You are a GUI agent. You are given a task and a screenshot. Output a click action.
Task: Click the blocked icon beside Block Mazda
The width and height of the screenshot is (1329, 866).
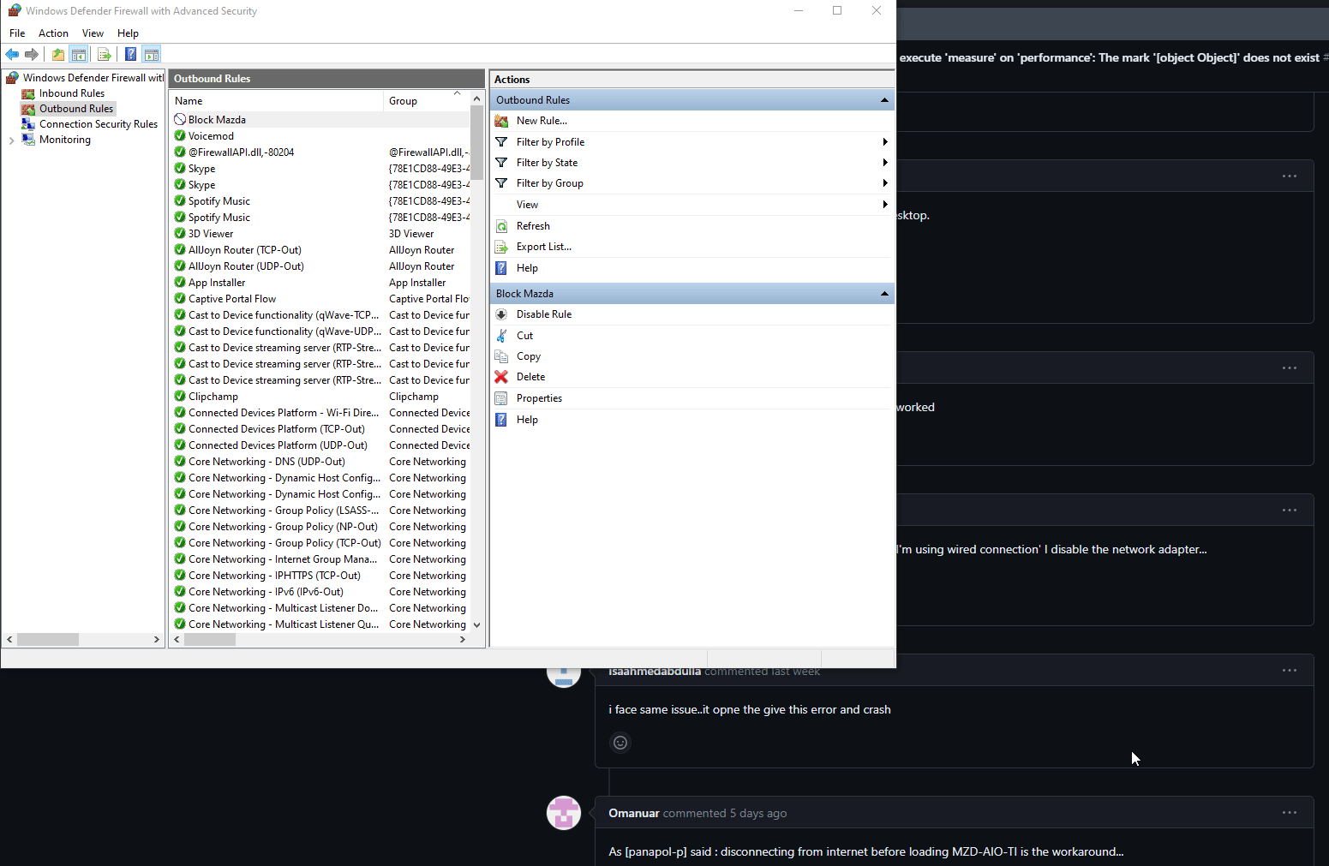tap(180, 120)
